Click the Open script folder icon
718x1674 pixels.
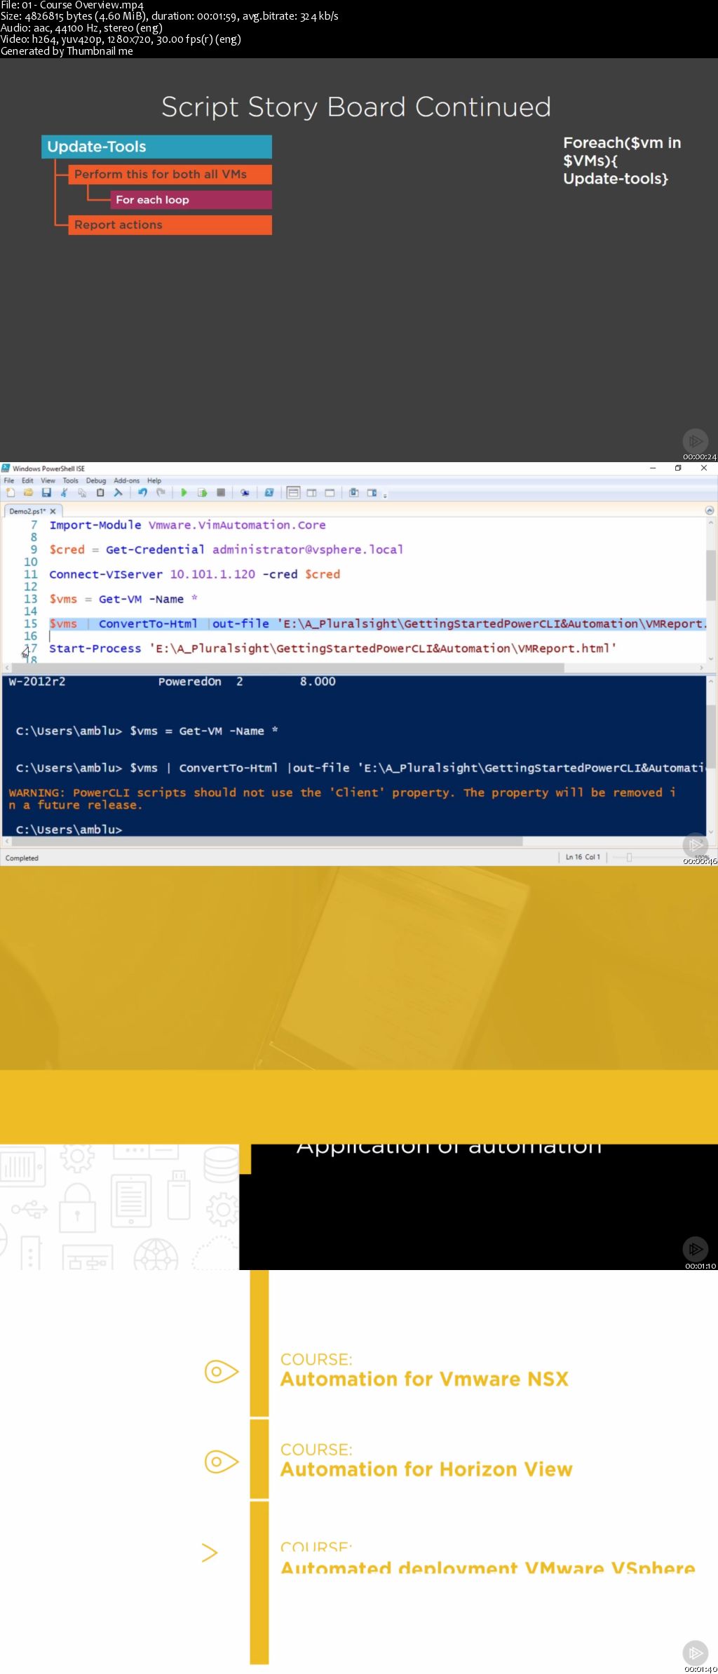tap(28, 492)
